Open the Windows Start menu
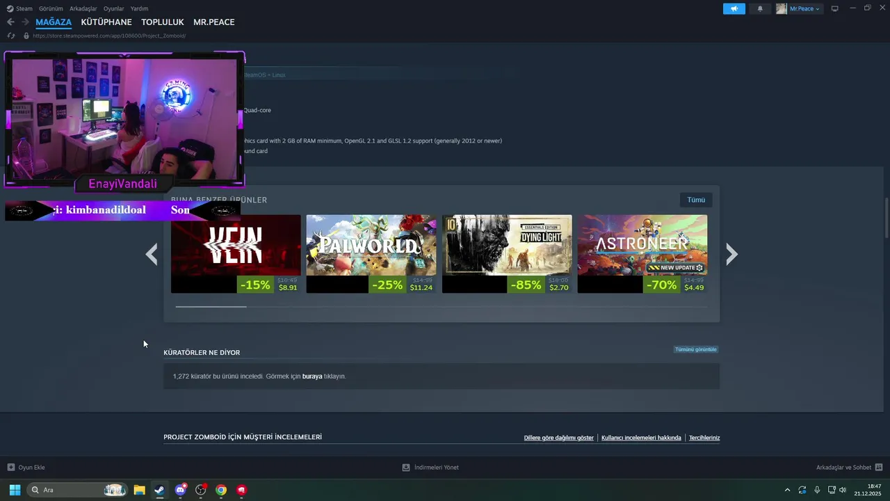 (x=15, y=490)
